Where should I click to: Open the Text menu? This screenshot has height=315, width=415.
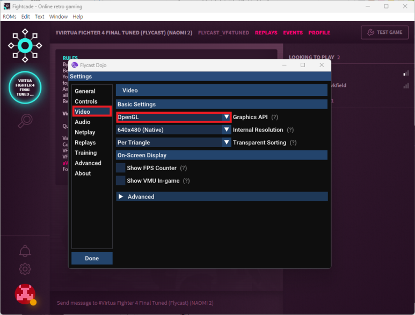coord(39,17)
